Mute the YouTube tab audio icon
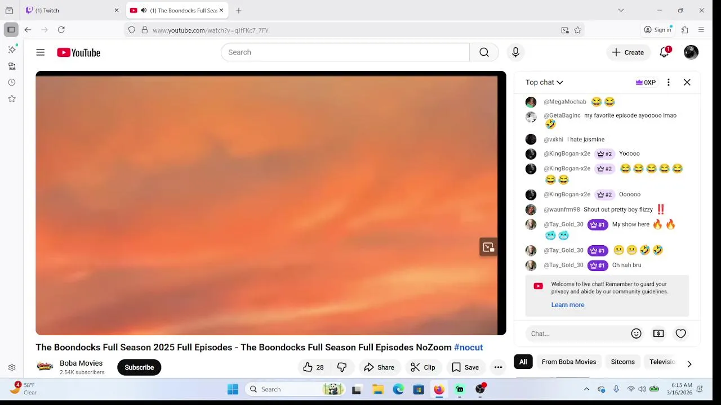Image resolution: width=721 pixels, height=405 pixels. (x=144, y=10)
